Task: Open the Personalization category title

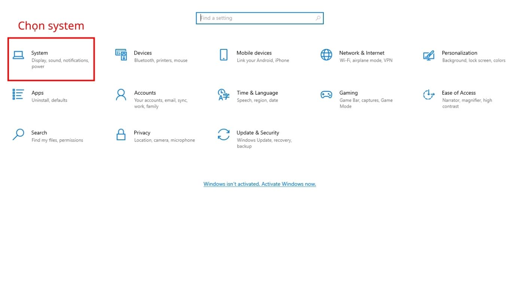Action: pos(460,53)
